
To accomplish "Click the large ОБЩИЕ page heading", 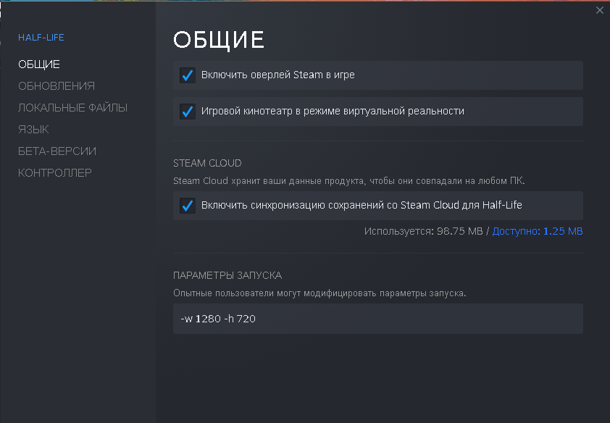I will pyautogui.click(x=218, y=40).
